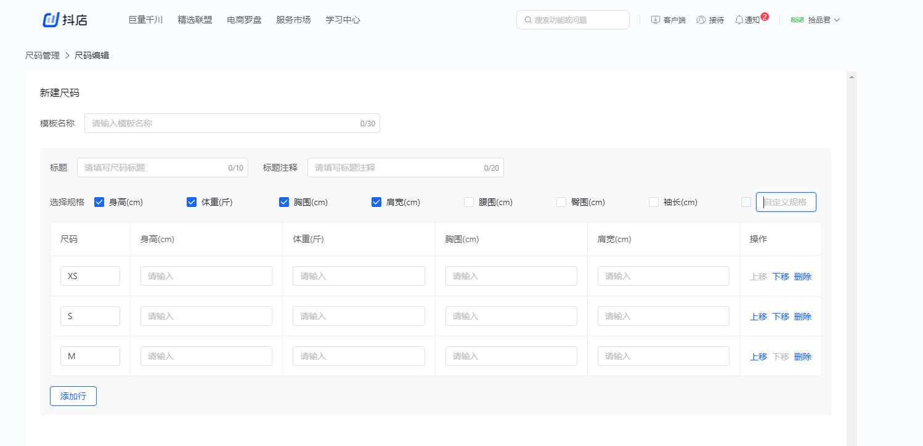
Task: Click XS row 胸围(cm) input
Action: (x=511, y=276)
